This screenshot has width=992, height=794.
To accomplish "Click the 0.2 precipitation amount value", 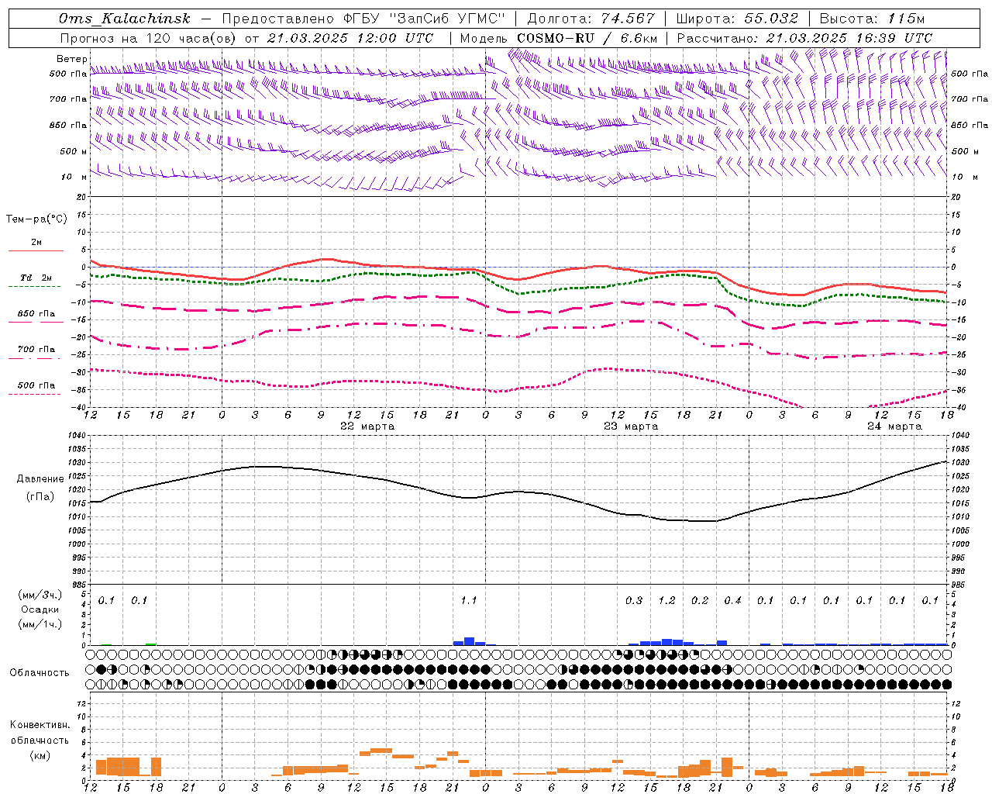I will coord(700,601).
